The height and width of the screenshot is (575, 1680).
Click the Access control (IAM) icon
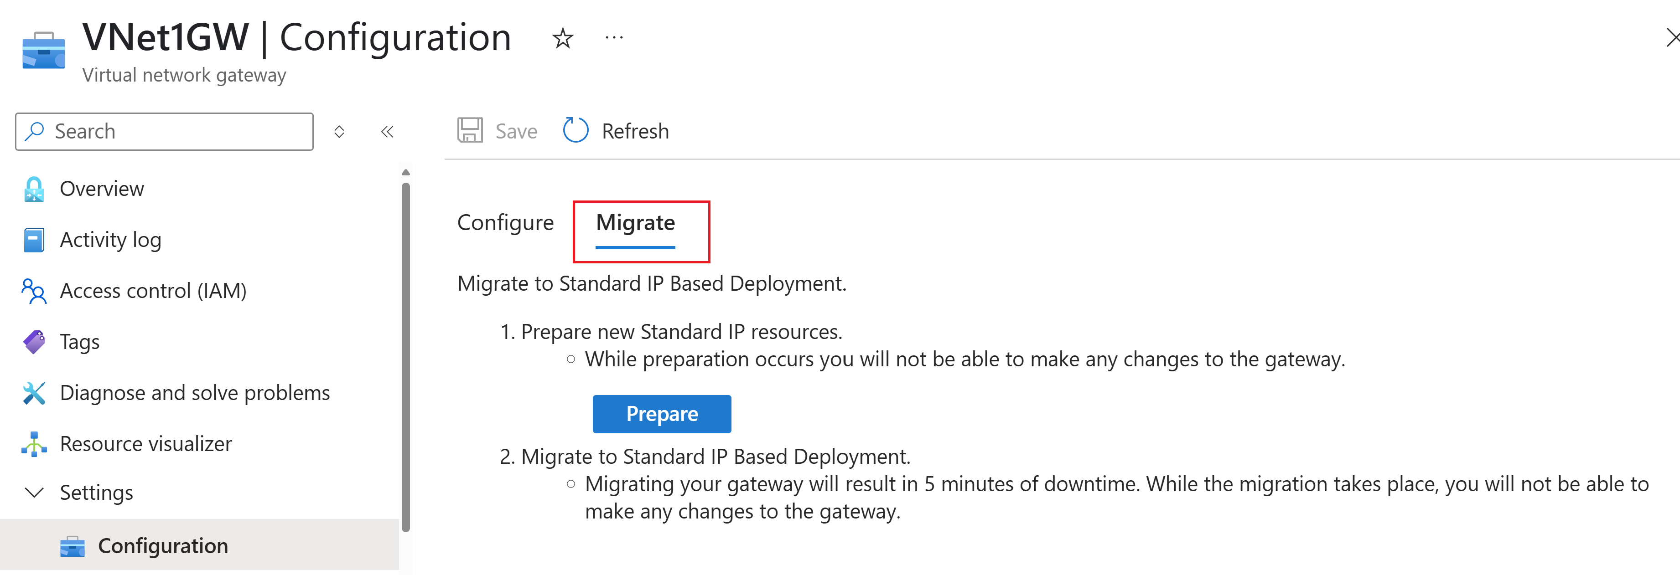(x=33, y=291)
